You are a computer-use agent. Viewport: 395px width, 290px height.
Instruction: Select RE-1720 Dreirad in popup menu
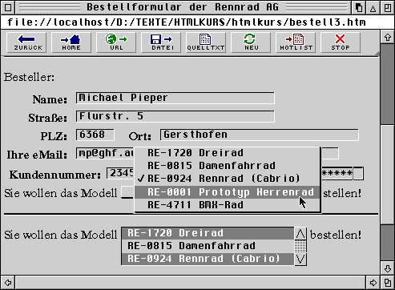(227, 153)
